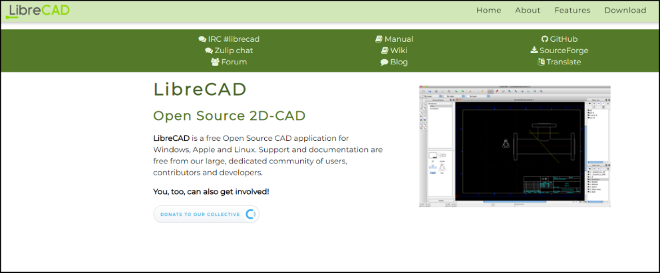
Task: Click the language icon next to Translate
Action: (x=541, y=62)
